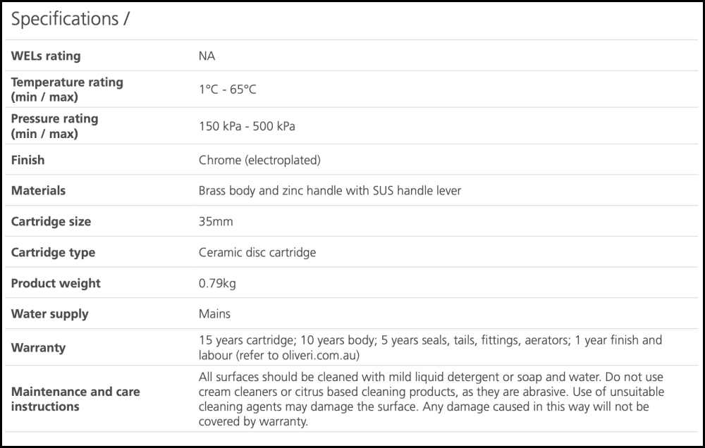705x448 pixels.
Task: Click the NA value for WELs rating
Action: pos(207,56)
